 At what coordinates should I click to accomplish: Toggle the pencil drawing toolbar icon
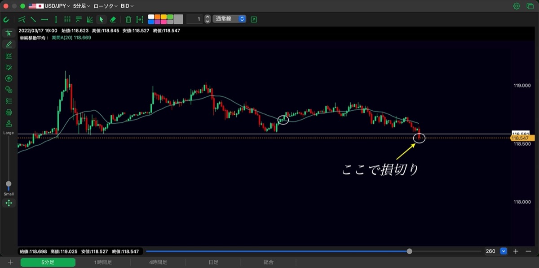point(9,44)
